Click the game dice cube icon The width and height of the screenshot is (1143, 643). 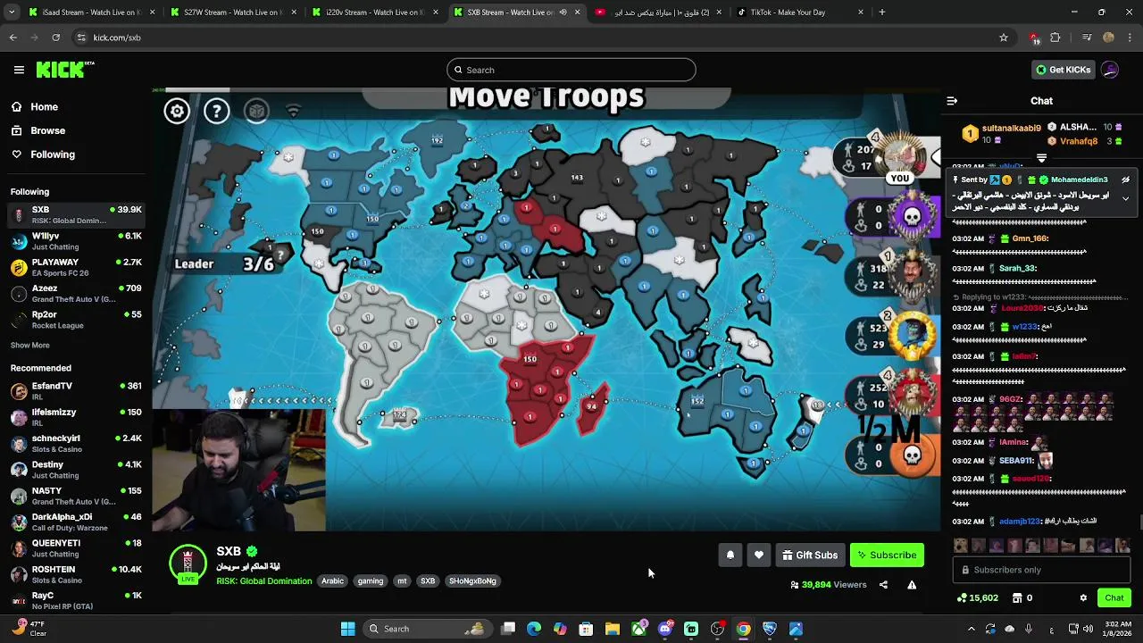pyautogui.click(x=256, y=111)
